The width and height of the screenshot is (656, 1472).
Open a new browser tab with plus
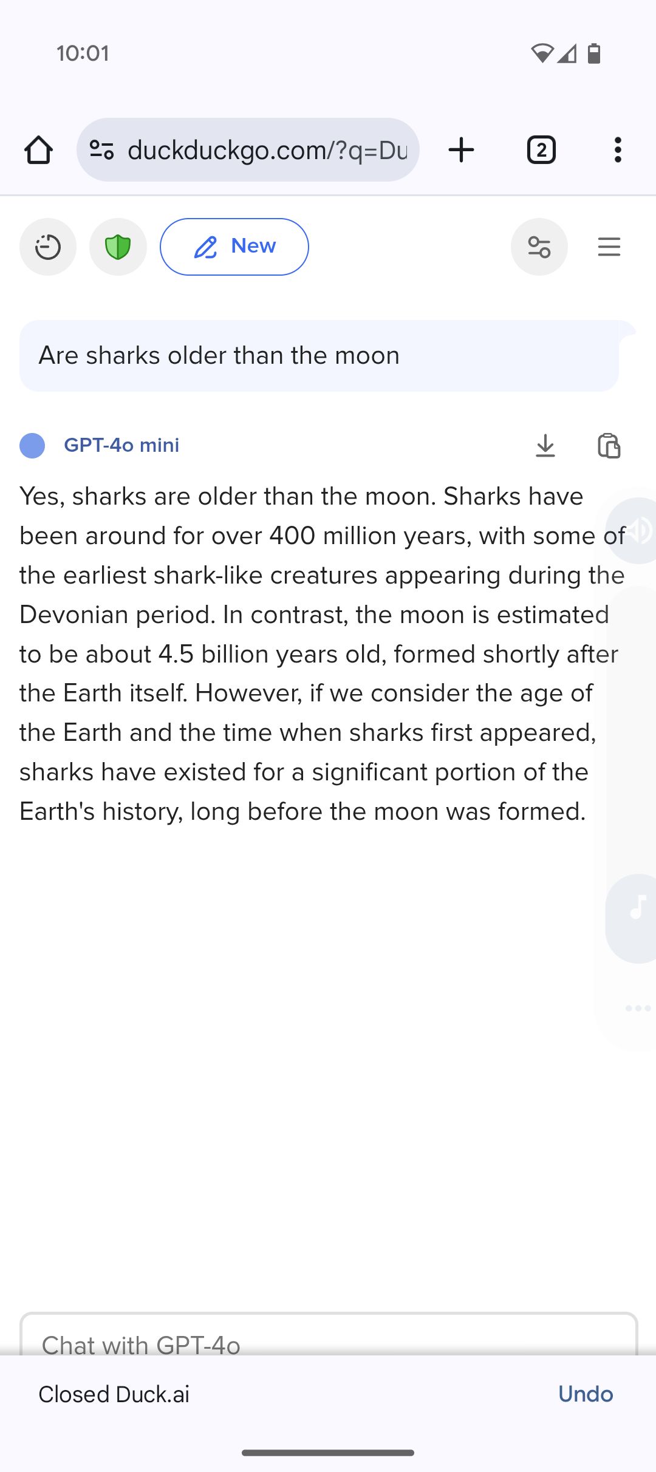coord(461,150)
